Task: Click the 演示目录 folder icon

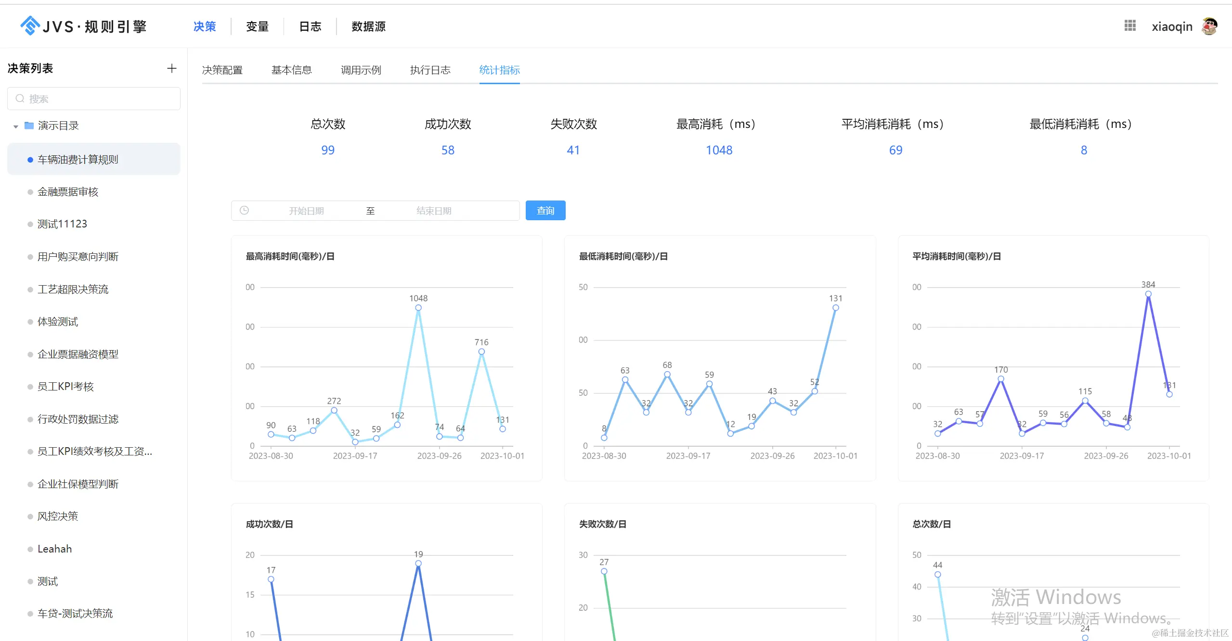Action: tap(29, 125)
